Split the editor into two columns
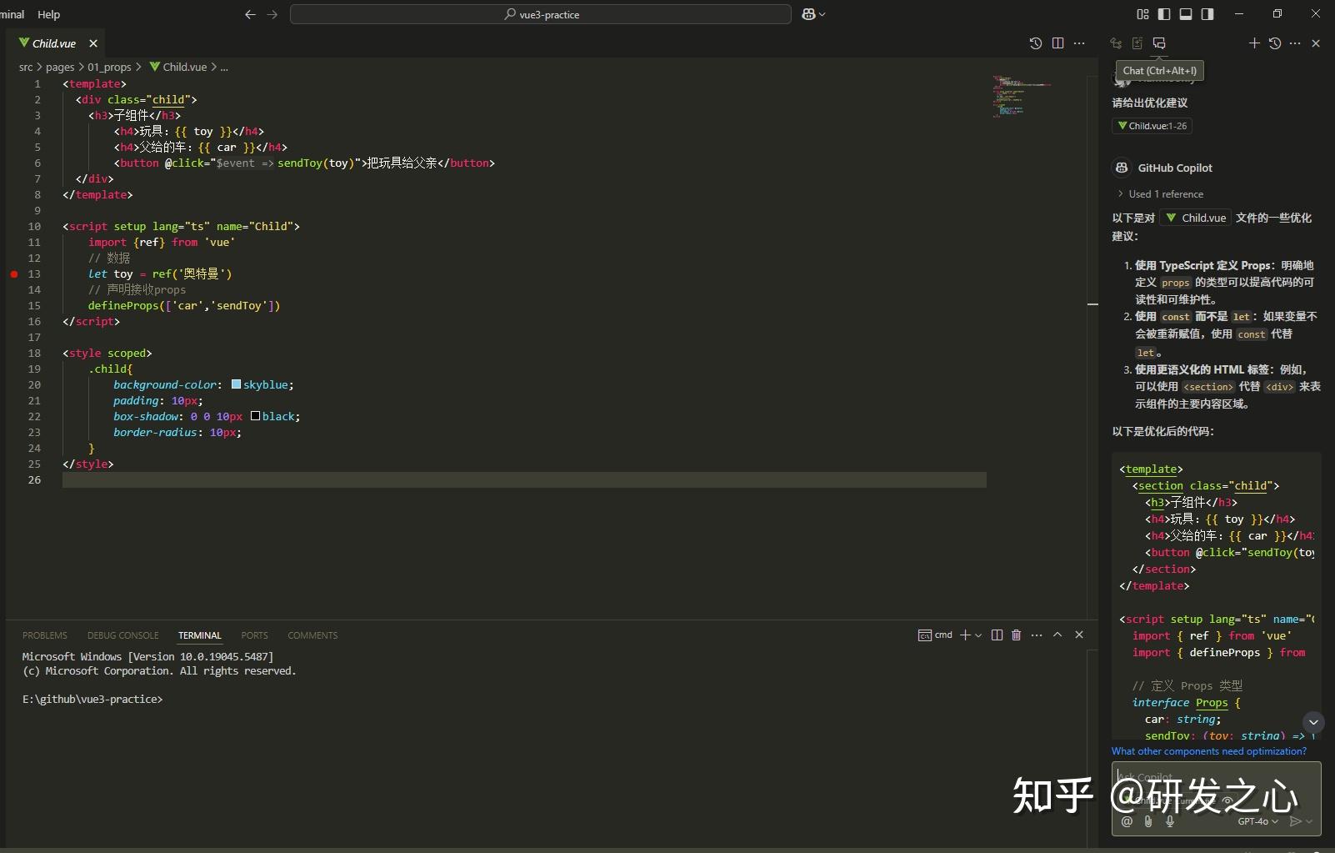1335x853 pixels. pyautogui.click(x=1059, y=43)
